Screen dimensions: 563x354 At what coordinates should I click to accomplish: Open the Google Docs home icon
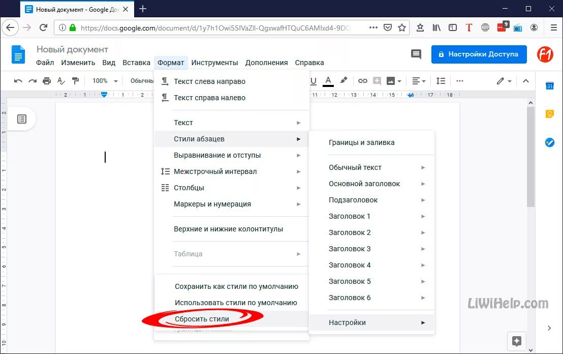18,54
